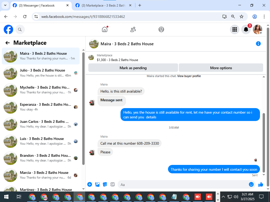Open the conversation information icon

coord(258,44)
